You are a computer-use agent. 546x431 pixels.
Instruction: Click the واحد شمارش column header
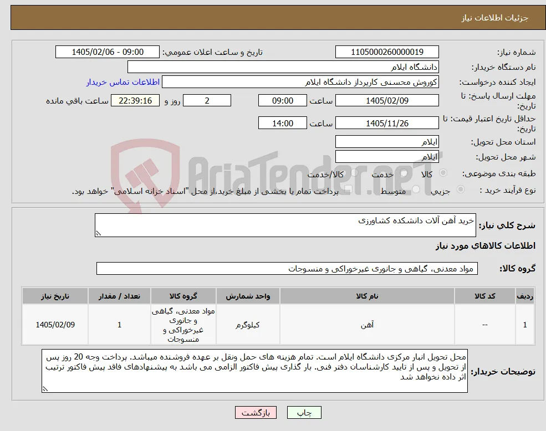[x=248, y=296]
